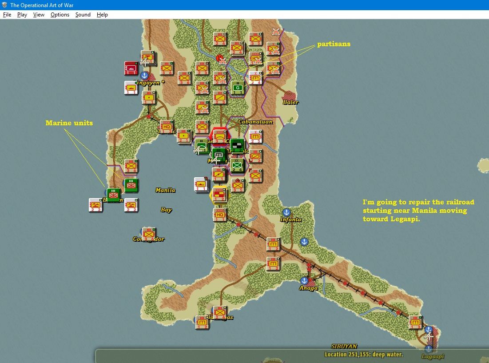The image size is (489, 363).
Task: Open the Sound menu
Action: 83,15
